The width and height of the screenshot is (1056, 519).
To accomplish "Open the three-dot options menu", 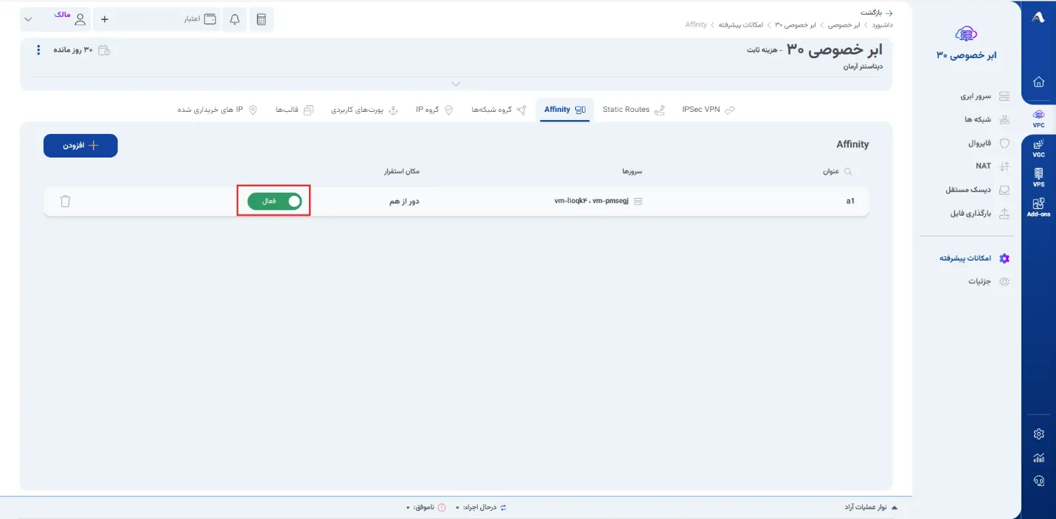I will 38,50.
